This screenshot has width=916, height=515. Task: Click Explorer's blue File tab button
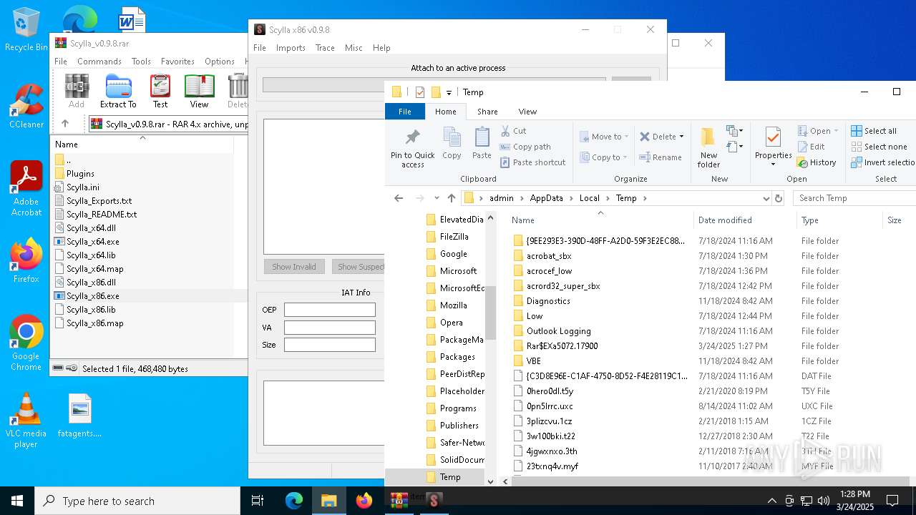pos(405,112)
